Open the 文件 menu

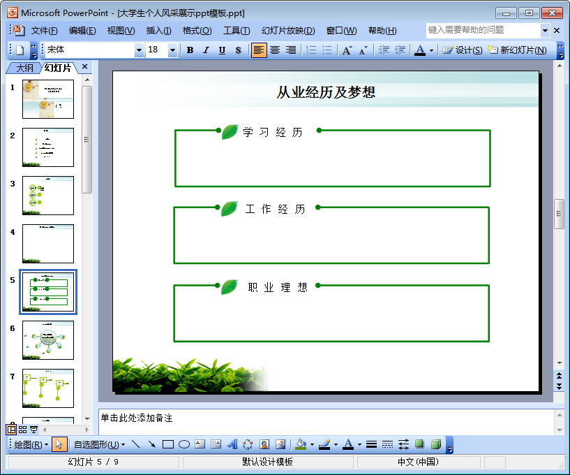[44, 31]
